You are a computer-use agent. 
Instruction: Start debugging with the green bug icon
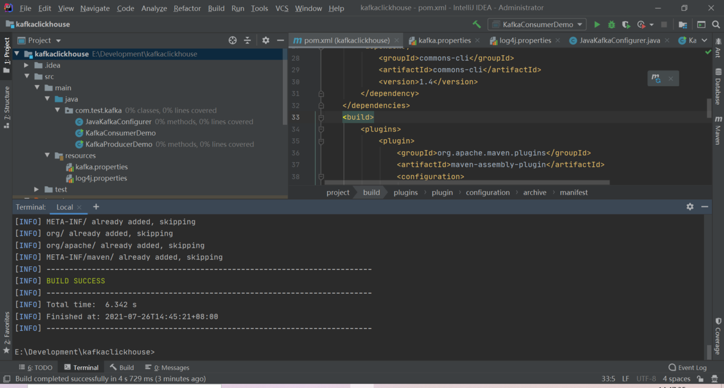pyautogui.click(x=611, y=25)
